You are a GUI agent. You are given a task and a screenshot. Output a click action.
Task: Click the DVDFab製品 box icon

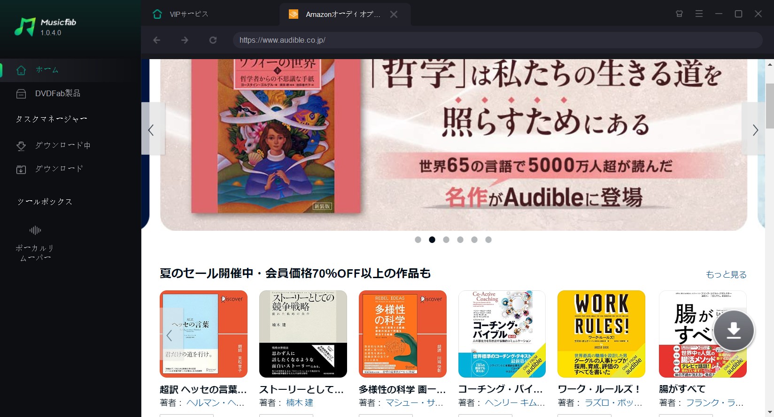21,94
